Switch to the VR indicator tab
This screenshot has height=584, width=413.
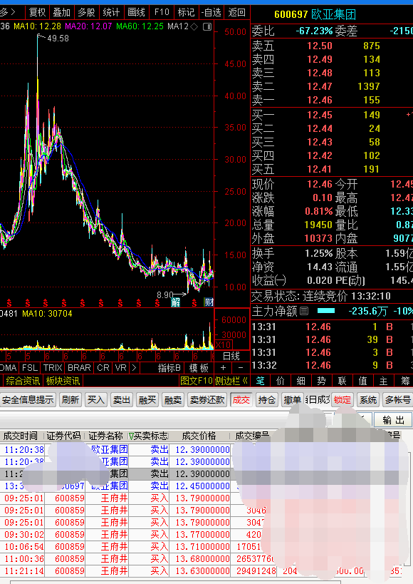tap(121, 368)
